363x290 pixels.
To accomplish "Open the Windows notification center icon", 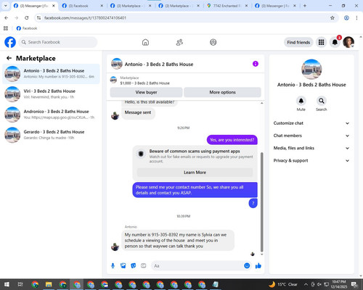I will 354,284.
